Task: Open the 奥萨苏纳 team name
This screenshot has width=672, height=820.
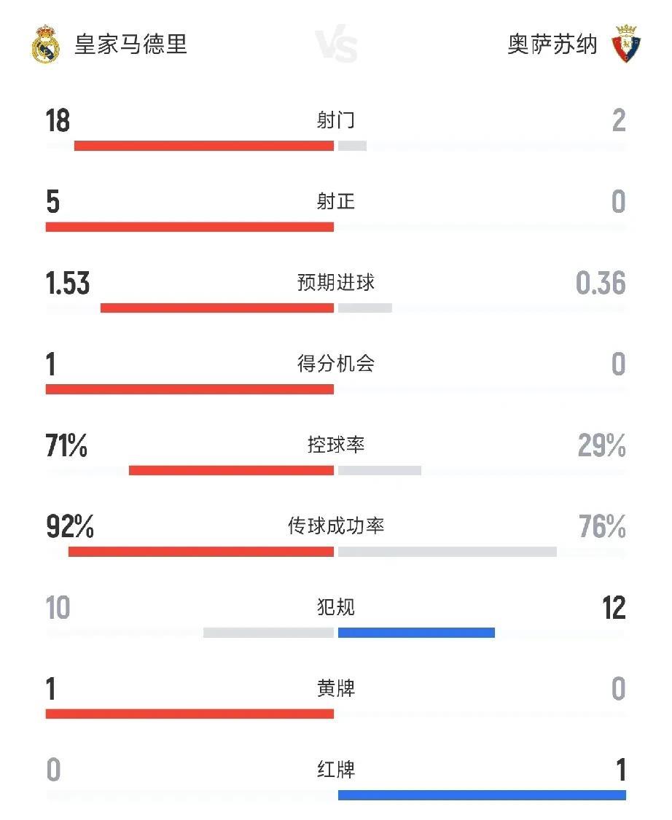Action: coord(552,44)
